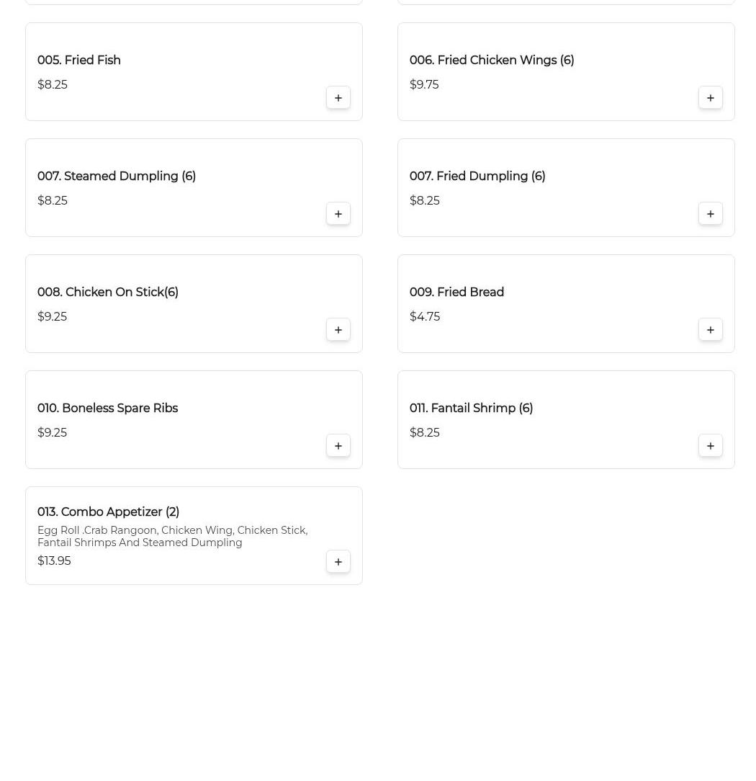
Task: Add 009. Fried Bread with plus icon
Action: 710,330
